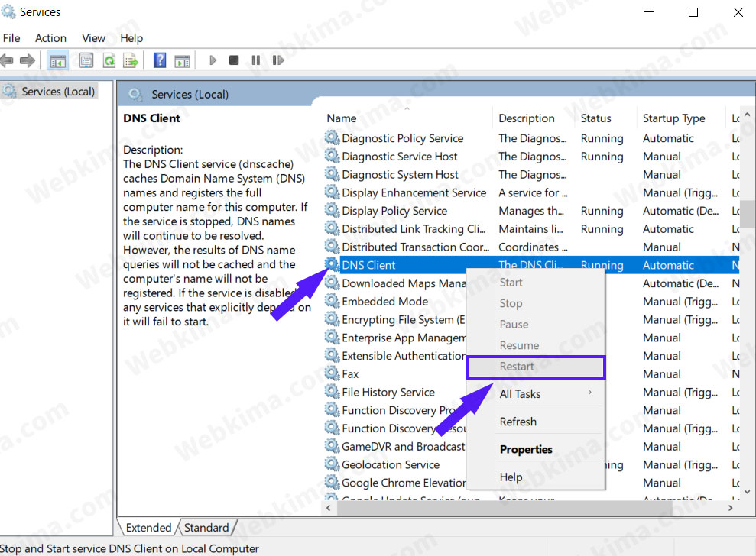The height and width of the screenshot is (556, 756).
Task: Open help with the blue question mark icon
Action: pyautogui.click(x=160, y=60)
